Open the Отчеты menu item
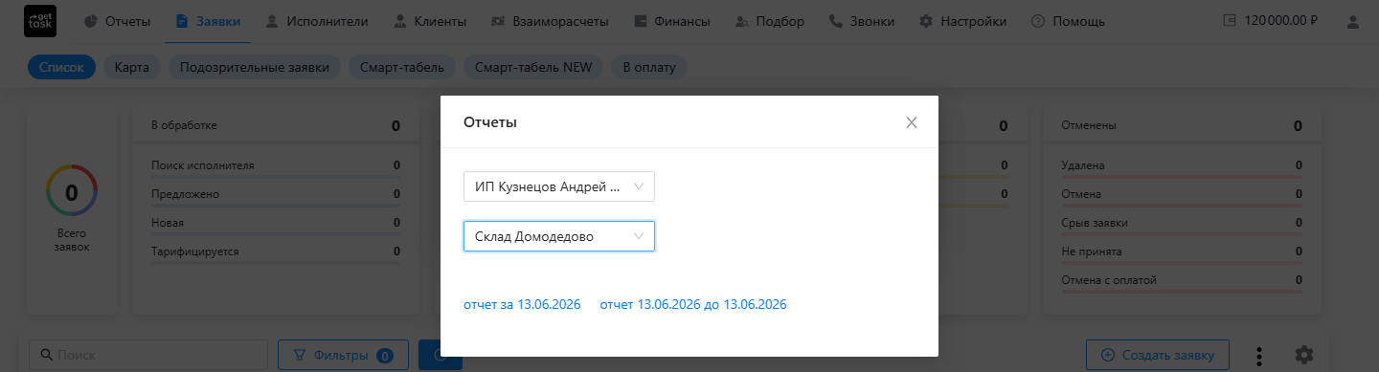Screen dimensions: 1379x372 (117, 21)
